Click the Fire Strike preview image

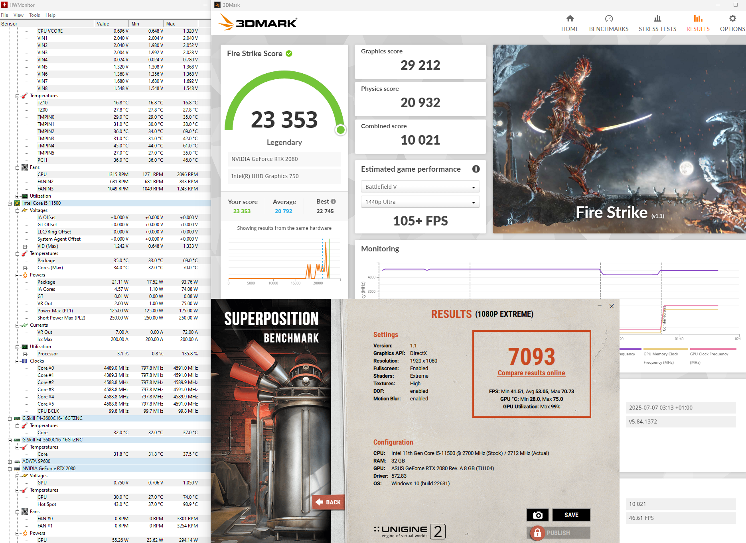point(619,139)
